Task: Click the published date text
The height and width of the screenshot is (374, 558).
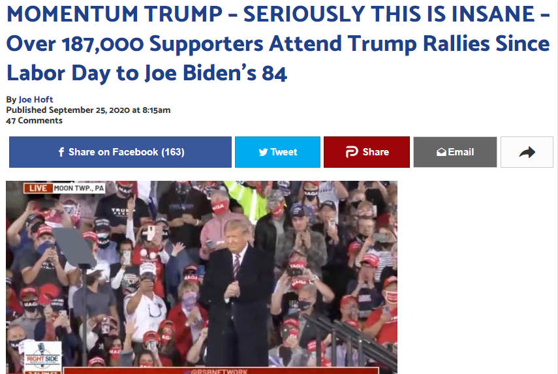Action: 88,110
